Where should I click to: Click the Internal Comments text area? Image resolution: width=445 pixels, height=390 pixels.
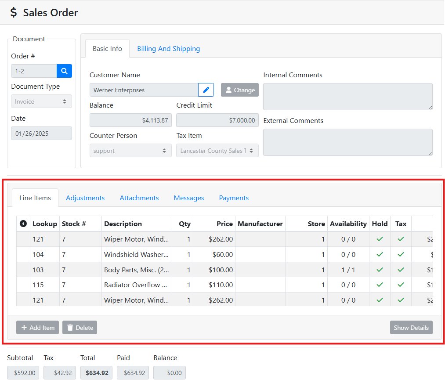pos(347,97)
